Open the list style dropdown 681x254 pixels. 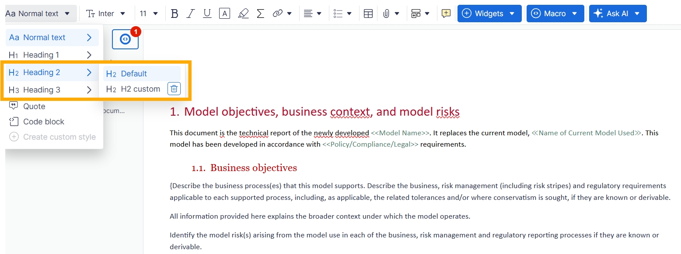[x=342, y=14]
